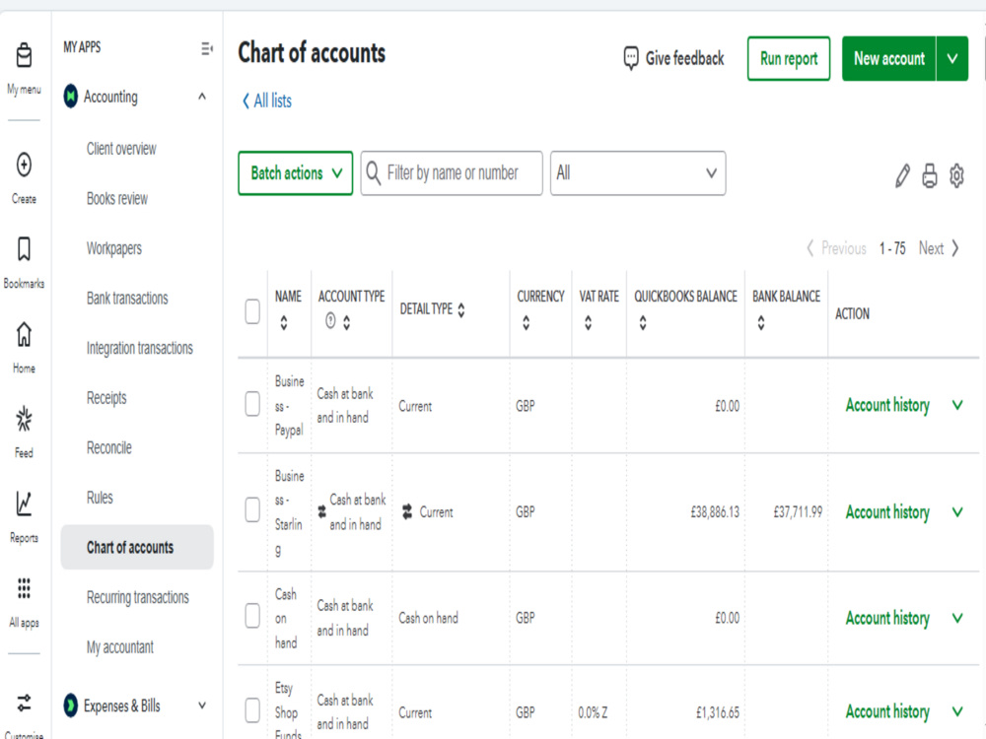This screenshot has width=986, height=739.
Task: Collapse the My Apps sidebar panel icon
Action: (207, 48)
